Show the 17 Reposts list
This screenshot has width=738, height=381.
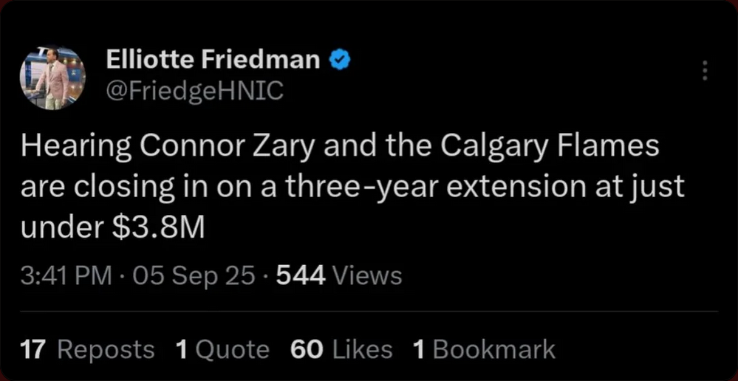[88, 349]
